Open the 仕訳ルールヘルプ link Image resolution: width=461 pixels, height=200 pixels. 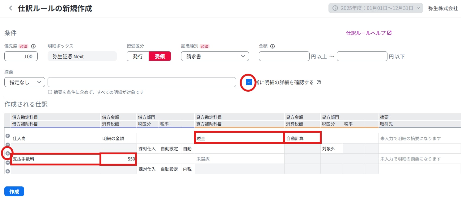point(369,33)
